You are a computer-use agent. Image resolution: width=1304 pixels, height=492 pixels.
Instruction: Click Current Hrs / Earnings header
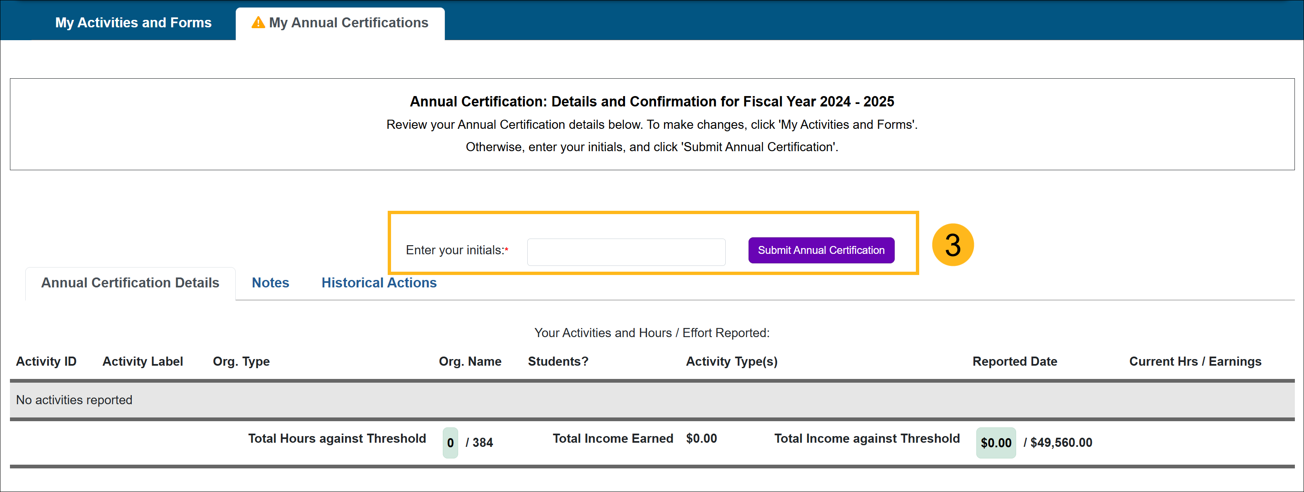pyautogui.click(x=1195, y=362)
